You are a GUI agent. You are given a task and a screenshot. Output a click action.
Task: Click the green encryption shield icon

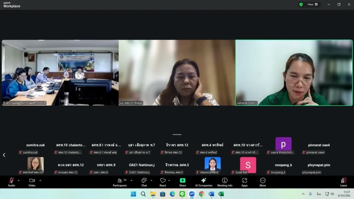[301, 4]
